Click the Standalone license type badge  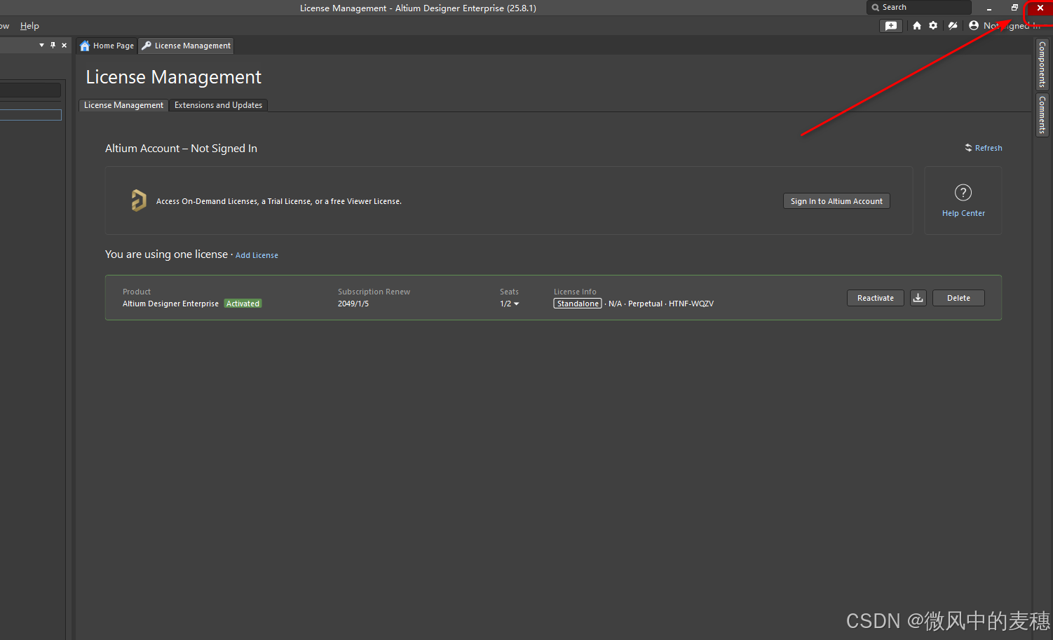(x=578, y=304)
